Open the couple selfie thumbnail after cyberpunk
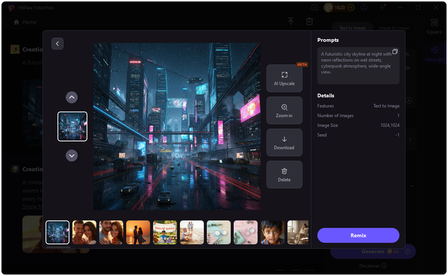The image size is (448, 276). [84, 232]
